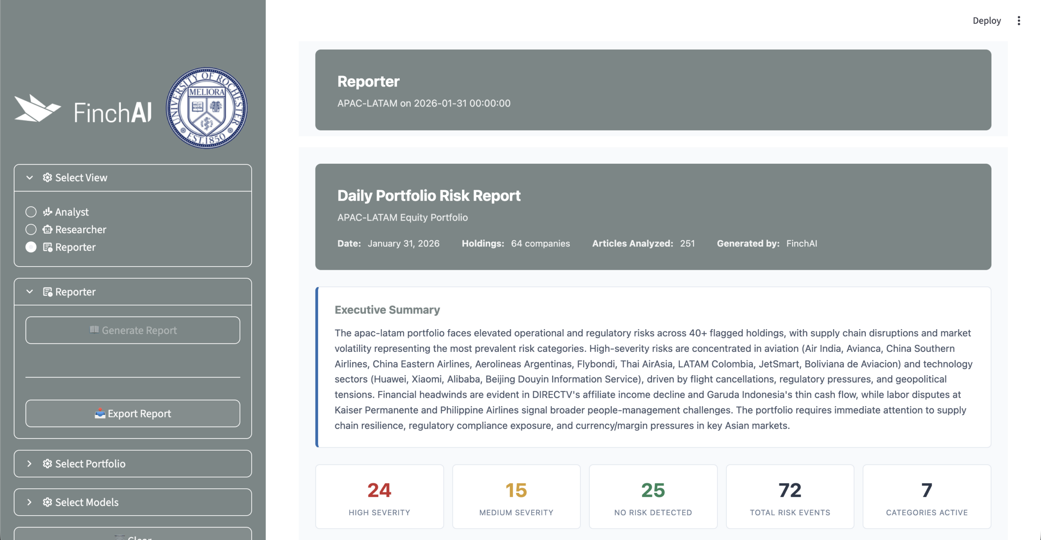The image size is (1041, 540).
Task: Click the gear icon beside Select View
Action: (x=48, y=178)
